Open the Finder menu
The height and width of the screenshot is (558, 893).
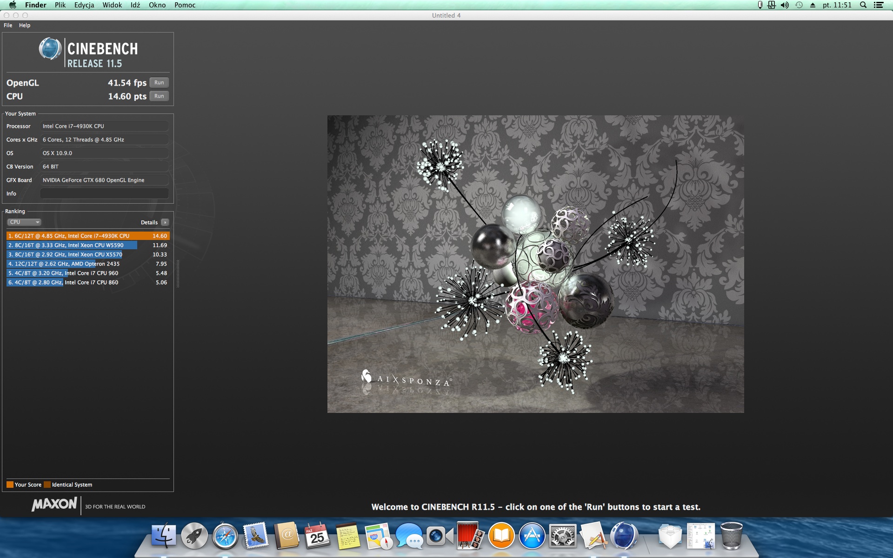point(36,5)
